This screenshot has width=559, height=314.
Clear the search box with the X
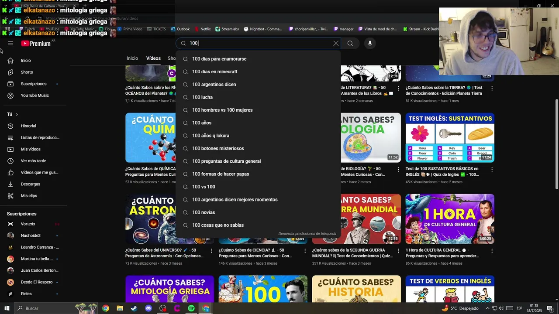point(336,43)
